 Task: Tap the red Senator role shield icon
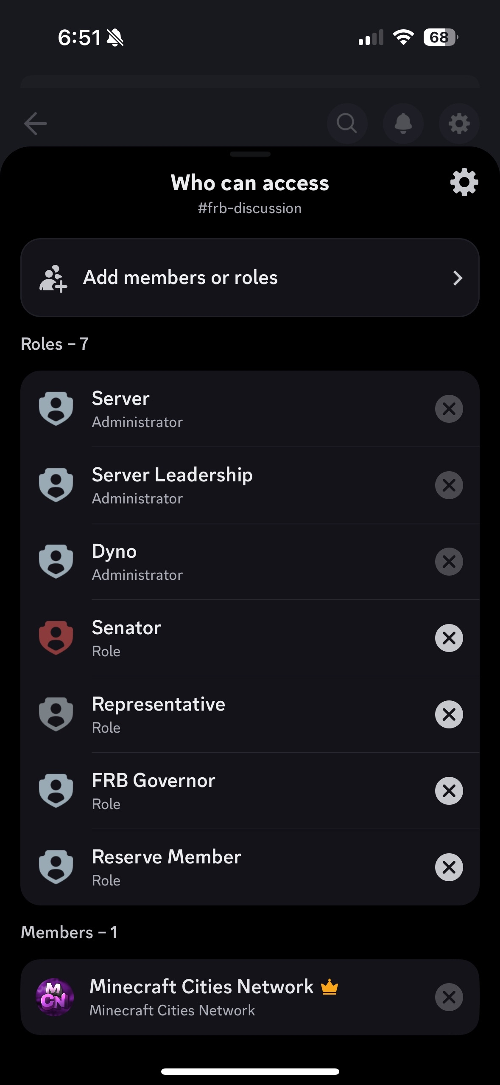[56, 638]
